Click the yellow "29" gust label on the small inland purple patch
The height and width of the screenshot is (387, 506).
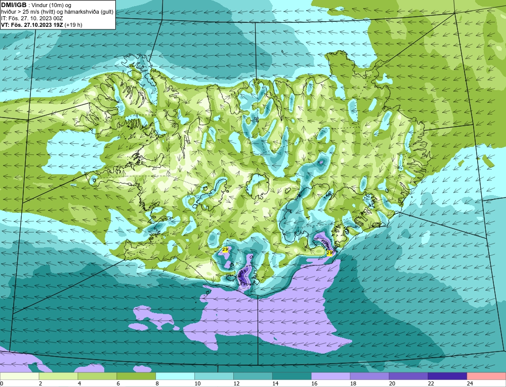click(x=225, y=249)
